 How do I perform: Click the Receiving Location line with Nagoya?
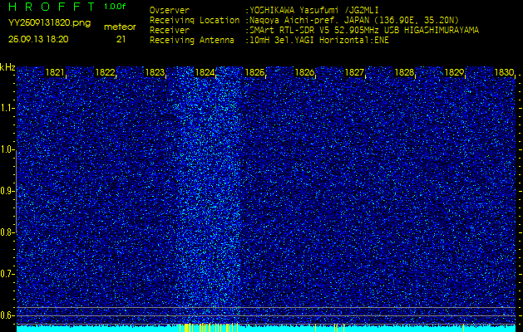click(304, 20)
